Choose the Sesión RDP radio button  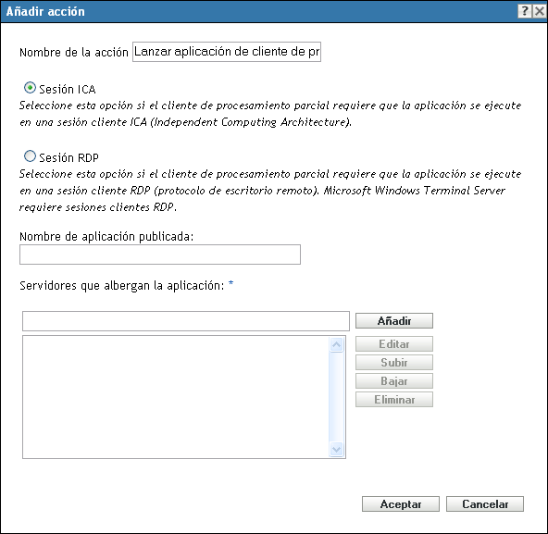pos(30,156)
